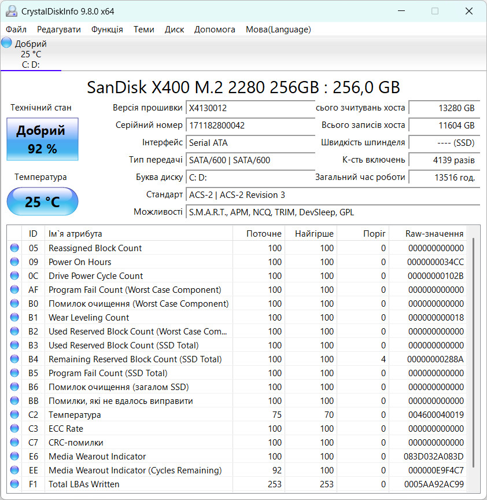Select the Power On Hours attribute name
The image size is (487, 500).
point(80,262)
